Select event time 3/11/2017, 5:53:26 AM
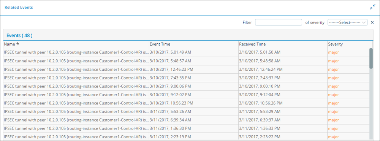 [170, 112]
